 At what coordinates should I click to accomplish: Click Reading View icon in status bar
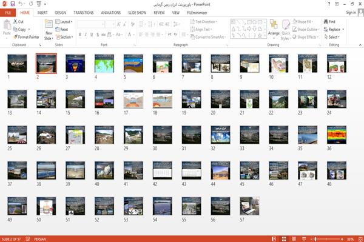coord(294,239)
